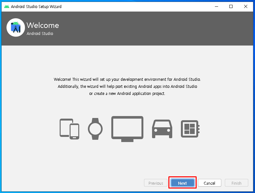The height and width of the screenshot is (193, 255).
Task: Click the 'Android Studio' subtitle in header
Action: [40, 33]
